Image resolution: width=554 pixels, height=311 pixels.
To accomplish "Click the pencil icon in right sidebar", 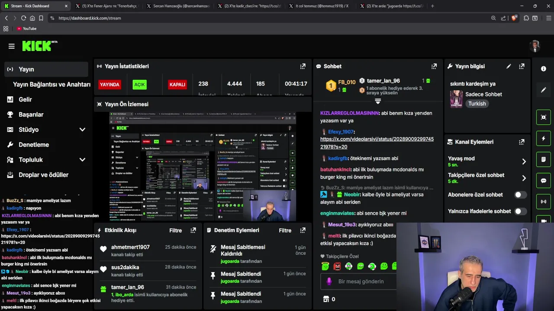I will coord(544,90).
